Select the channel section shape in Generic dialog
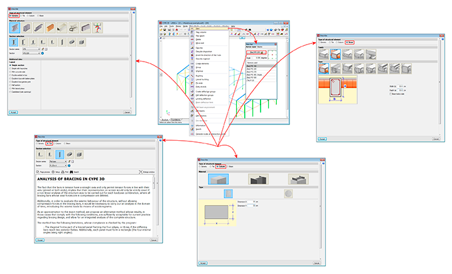 pyautogui.click(x=23, y=42)
